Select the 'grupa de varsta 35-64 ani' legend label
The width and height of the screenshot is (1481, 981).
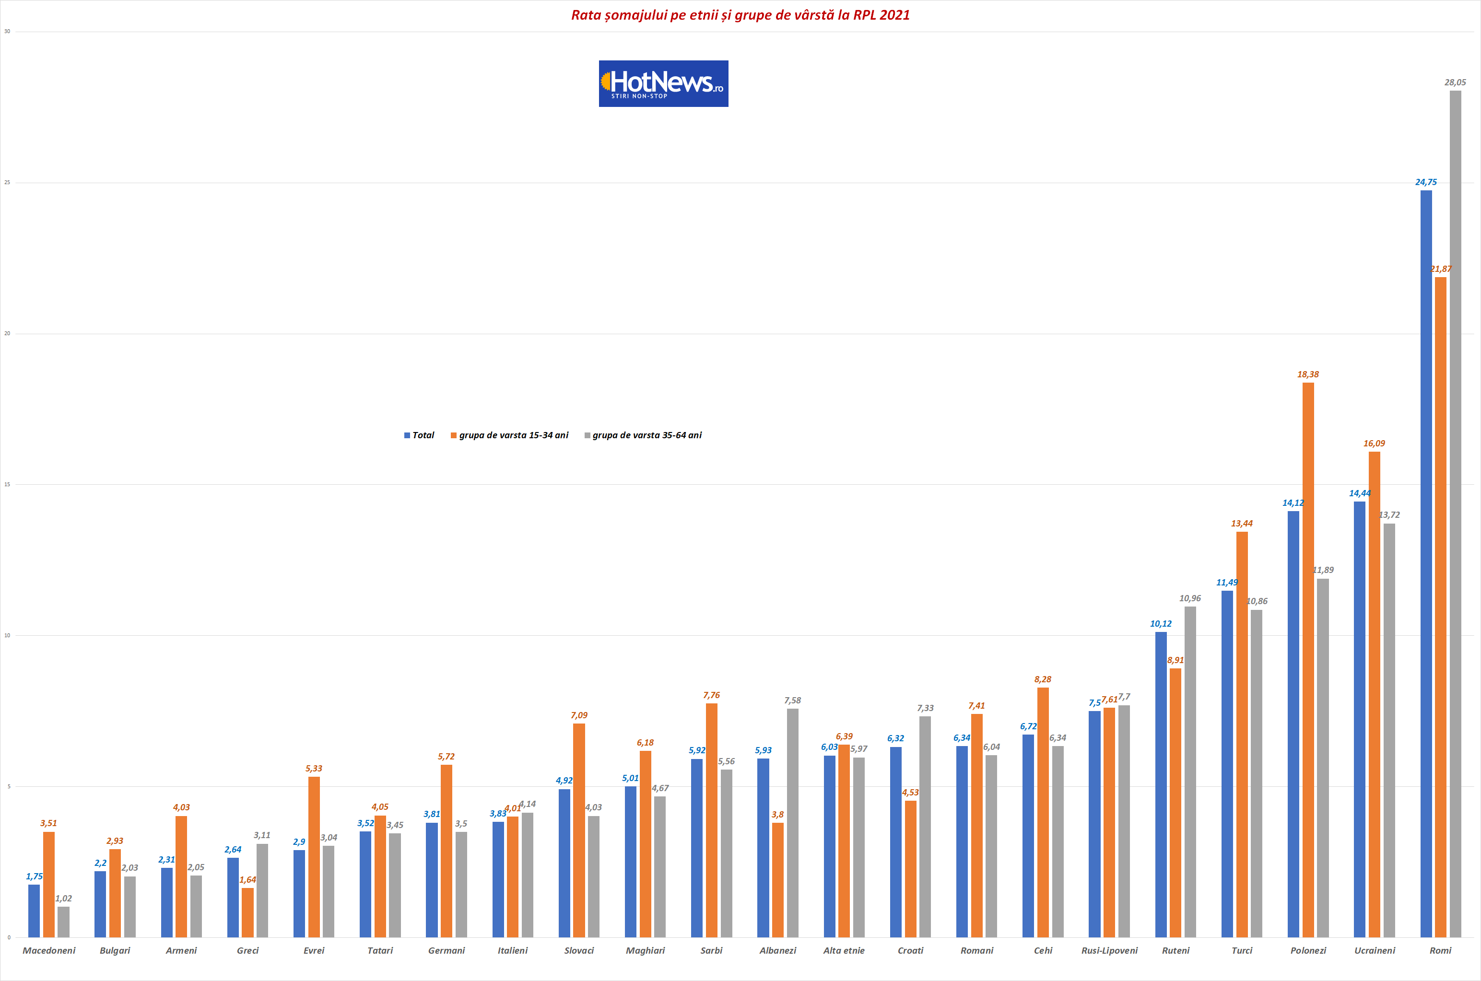[647, 435]
